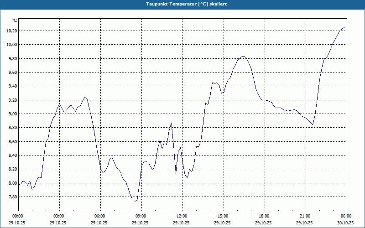The height and width of the screenshot is (228, 365).
Task: Click the 21:00 time label
Action: click(306, 216)
